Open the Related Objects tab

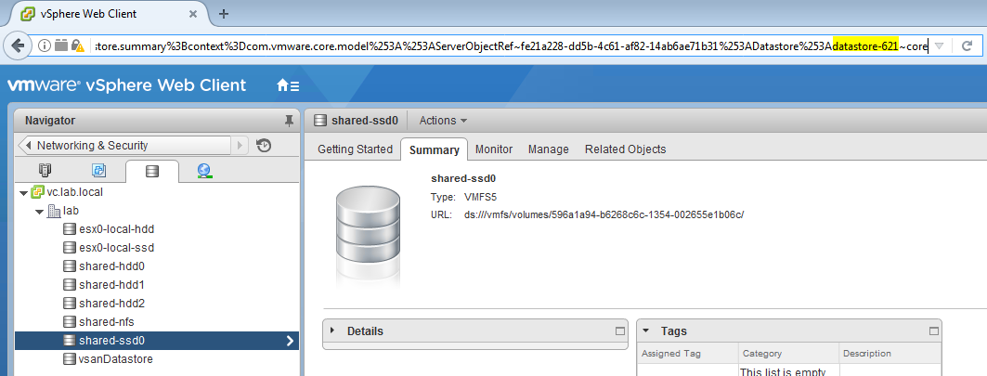625,149
